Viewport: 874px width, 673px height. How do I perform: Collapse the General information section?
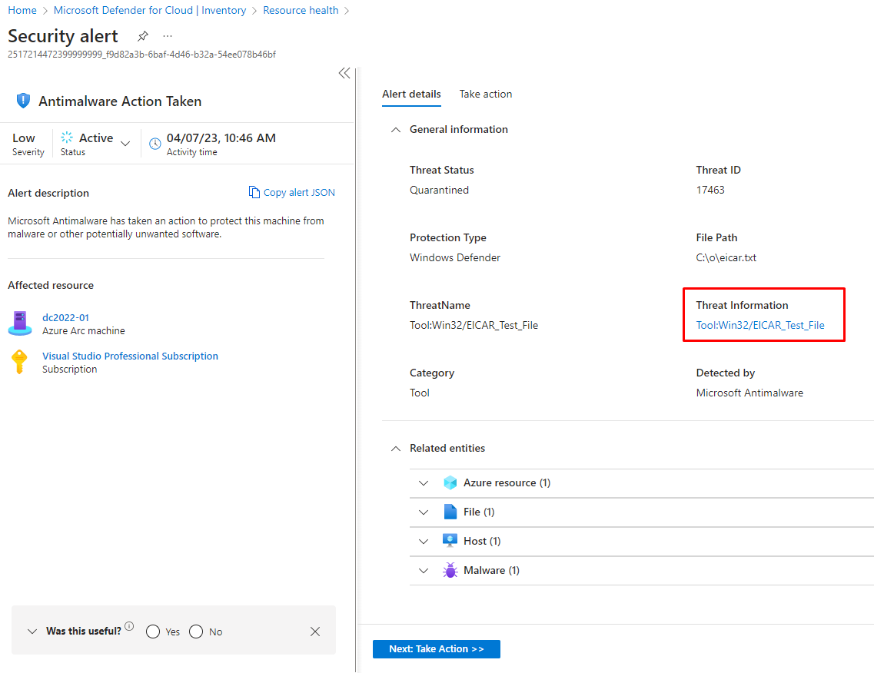(x=396, y=130)
